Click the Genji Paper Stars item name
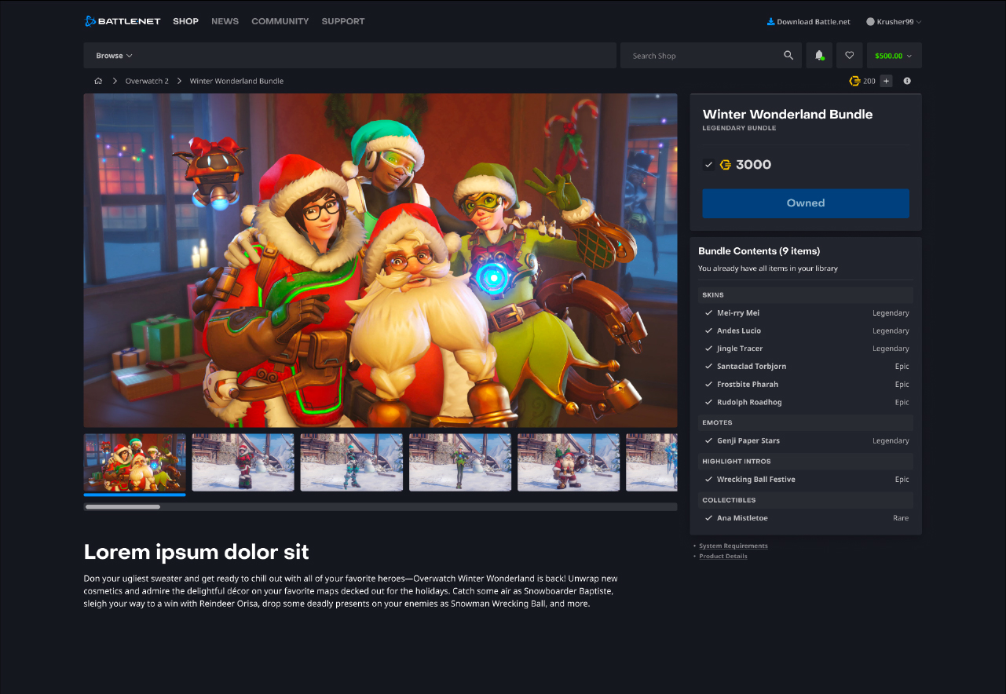Viewport: 1006px width, 694px height. point(748,441)
